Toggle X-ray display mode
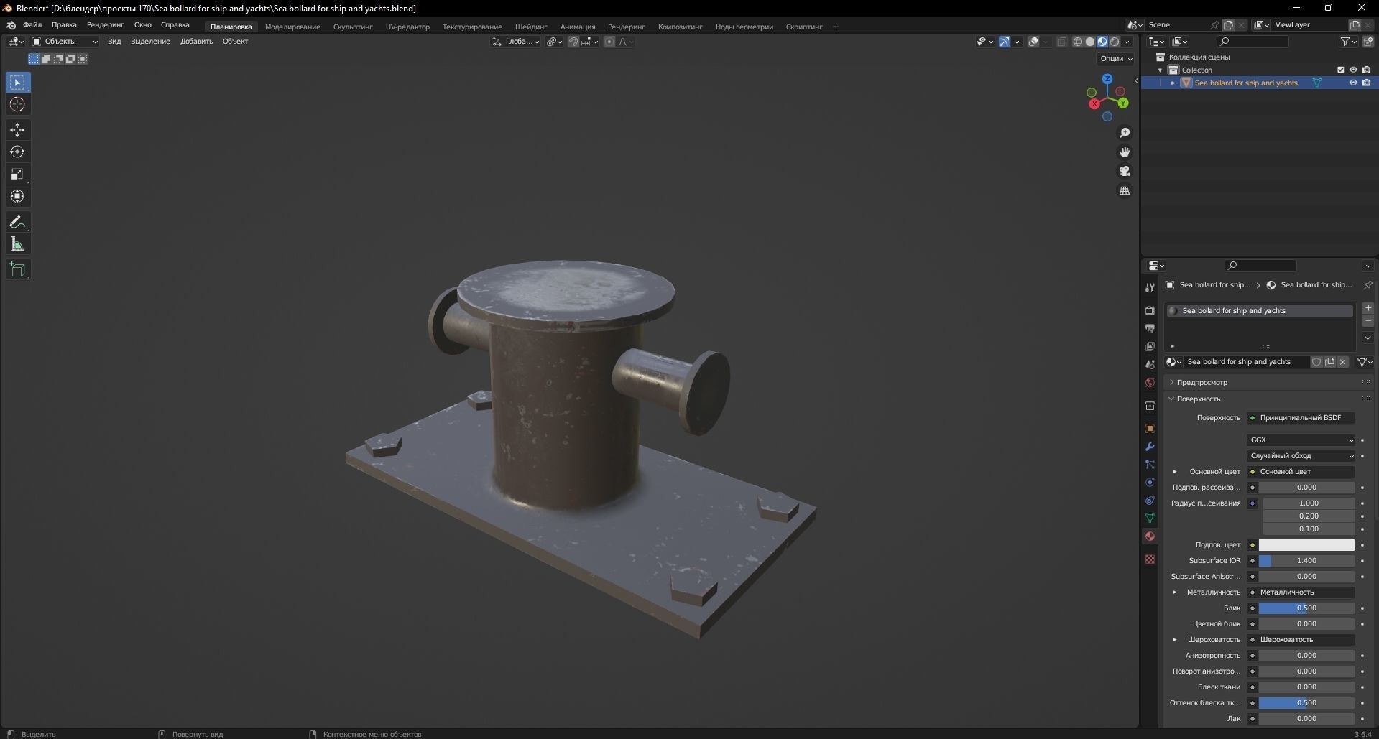Image resolution: width=1379 pixels, height=739 pixels. pos(1062,42)
